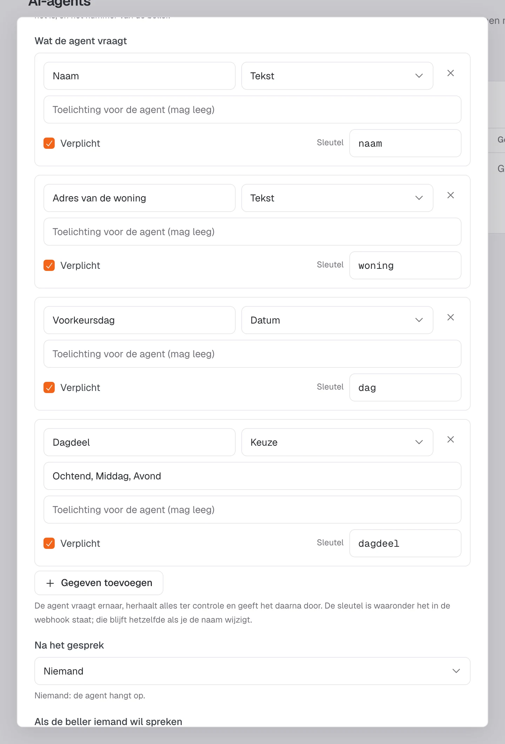Remove the Voorkeursdag row via X icon
This screenshot has width=505, height=744.
tap(451, 317)
